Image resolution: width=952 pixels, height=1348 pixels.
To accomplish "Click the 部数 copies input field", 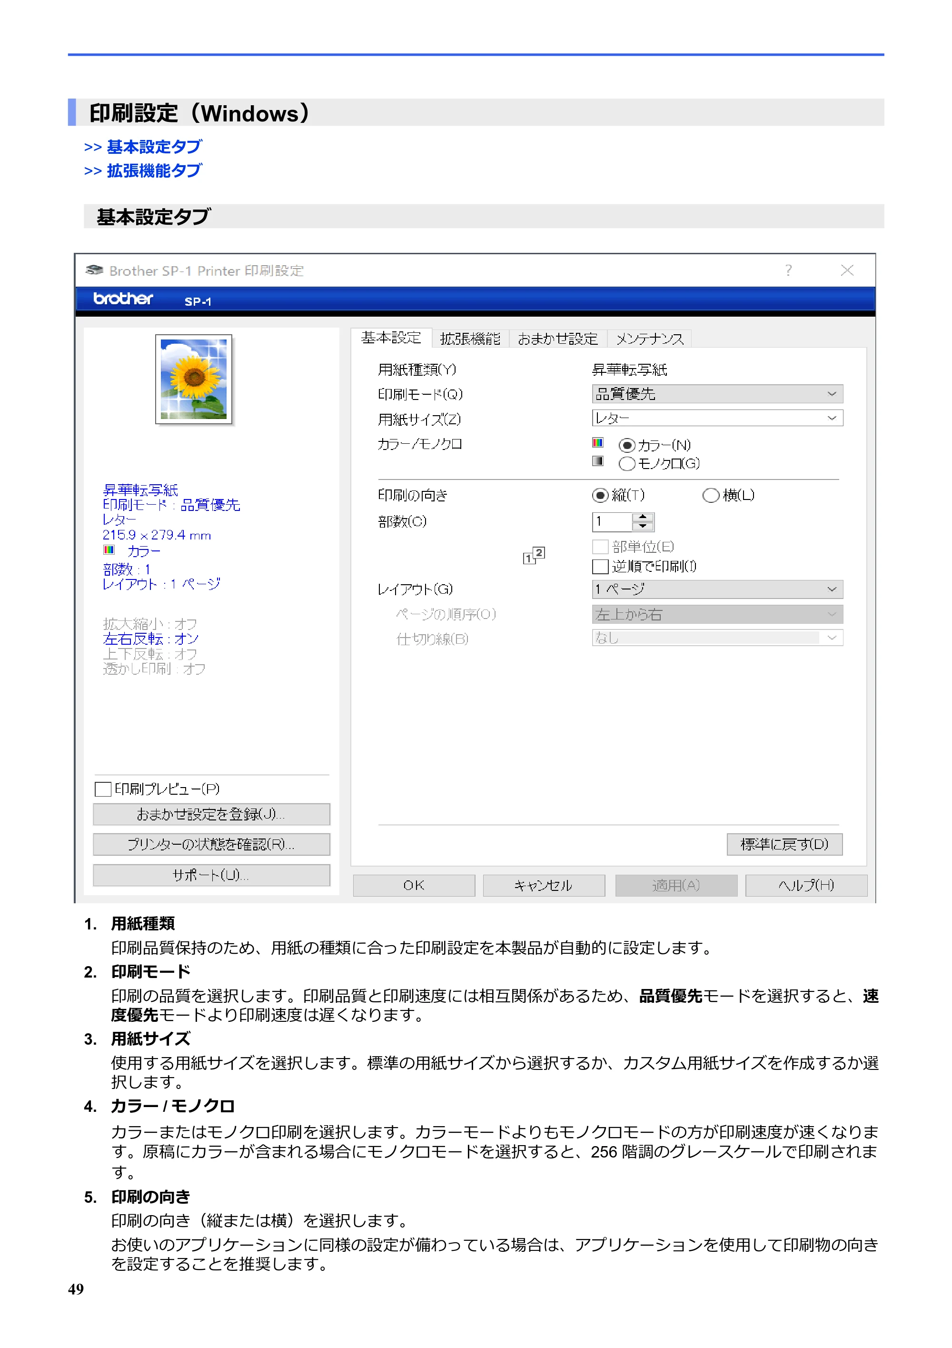I will (612, 522).
